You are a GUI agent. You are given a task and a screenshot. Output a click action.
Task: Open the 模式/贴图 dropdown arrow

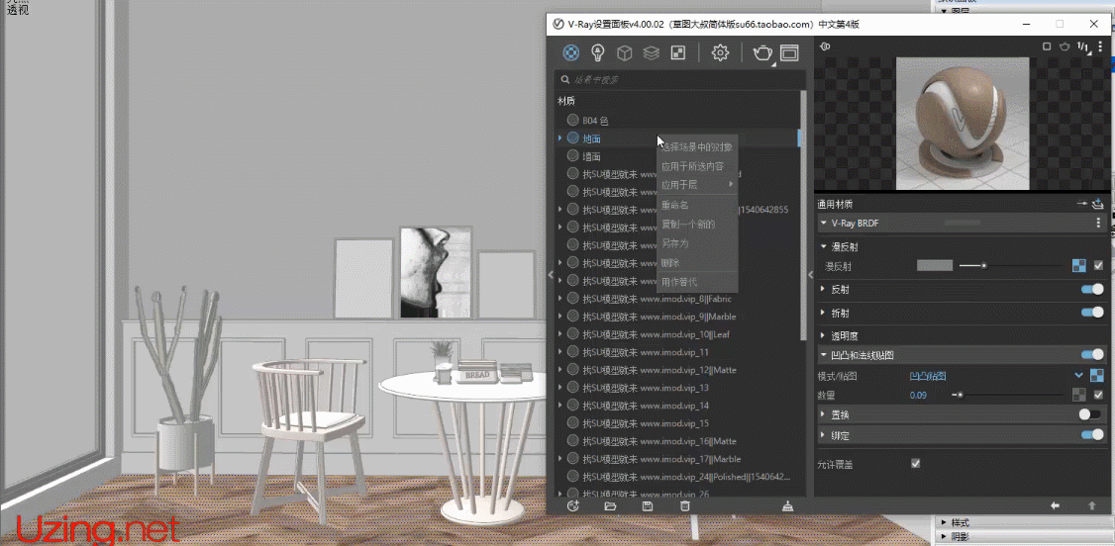1078,375
